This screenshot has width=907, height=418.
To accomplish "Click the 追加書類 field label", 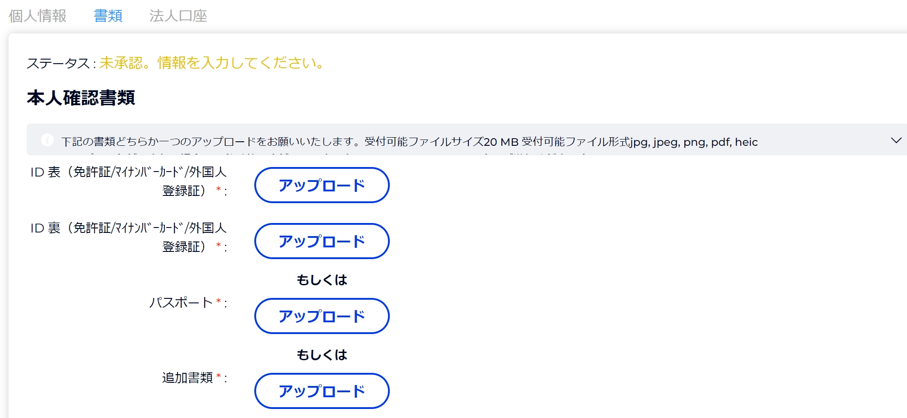I will [187, 377].
